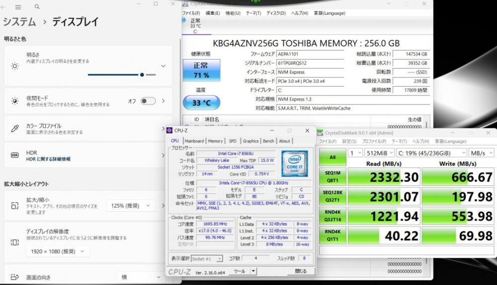Open the HDR detailed information link
497x285 pixels.
pyautogui.click(x=48, y=159)
